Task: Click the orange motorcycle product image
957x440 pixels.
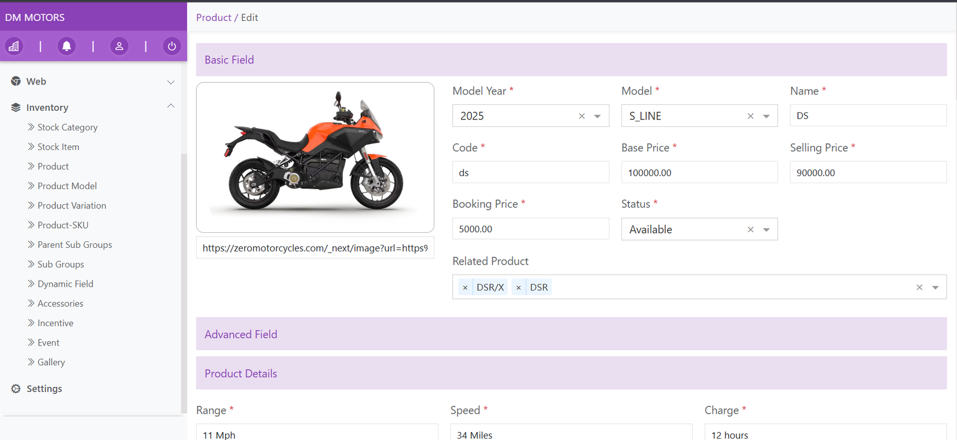Action: click(315, 157)
